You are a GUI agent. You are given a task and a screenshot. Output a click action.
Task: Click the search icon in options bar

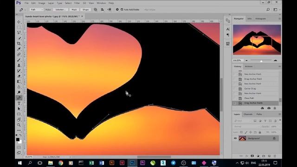pyautogui.click(x=268, y=9)
